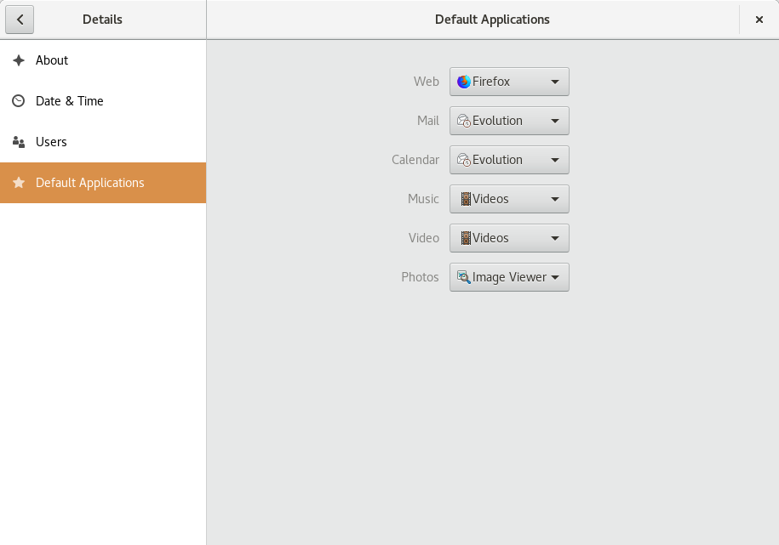Click the Firefox logo in the Web selector
The width and height of the screenshot is (779, 545).
click(x=464, y=82)
